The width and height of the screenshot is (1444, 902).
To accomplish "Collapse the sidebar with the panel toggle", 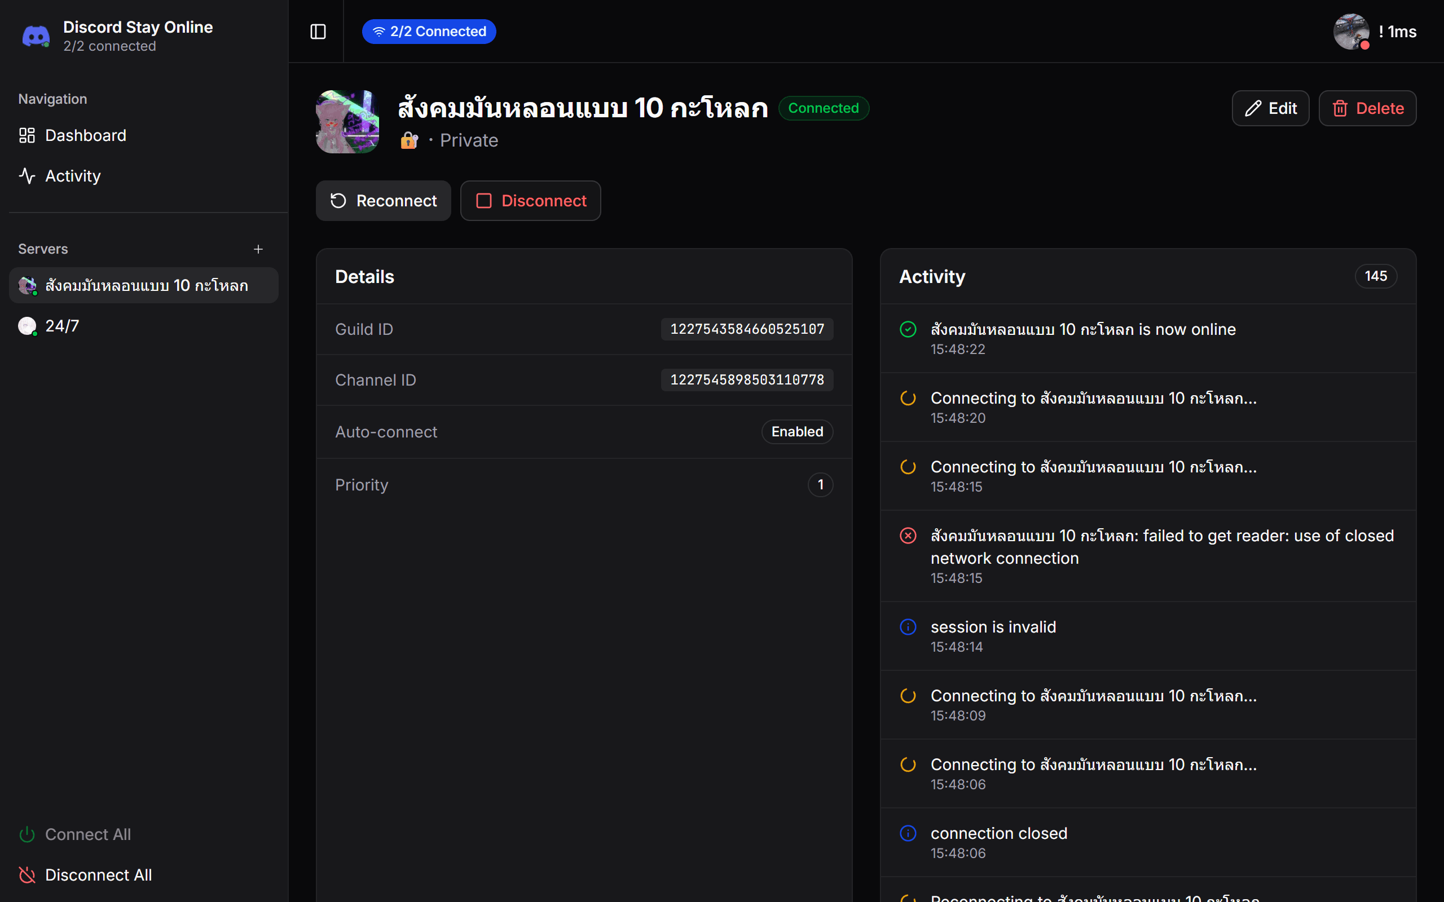I will pos(317,32).
